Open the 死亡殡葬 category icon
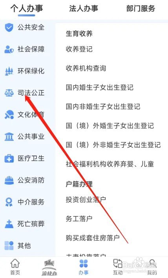The height and width of the screenshot is (278, 168). 9,224
